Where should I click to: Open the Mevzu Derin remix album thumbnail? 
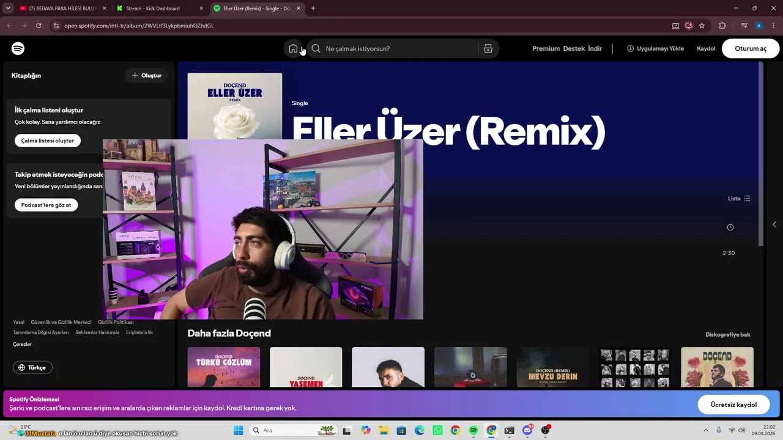[553, 367]
